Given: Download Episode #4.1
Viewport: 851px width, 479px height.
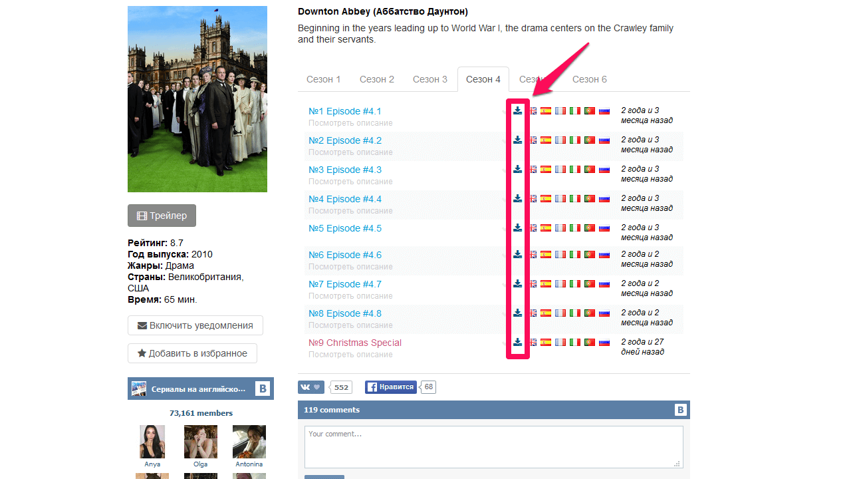Looking at the screenshot, I should [x=518, y=110].
